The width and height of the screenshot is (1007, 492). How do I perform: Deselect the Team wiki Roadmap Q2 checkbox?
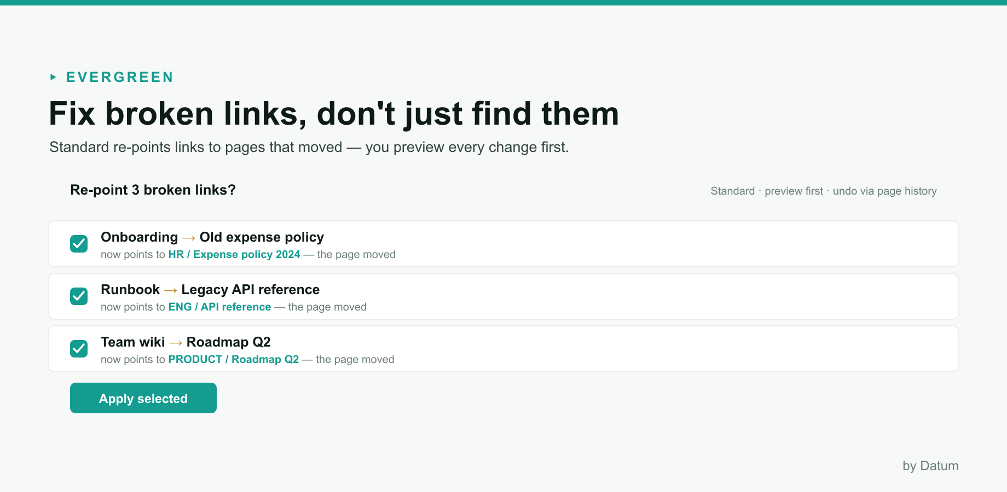pos(79,349)
